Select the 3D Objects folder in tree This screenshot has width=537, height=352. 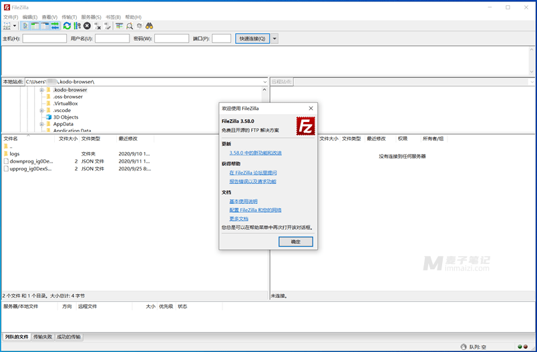coord(65,117)
